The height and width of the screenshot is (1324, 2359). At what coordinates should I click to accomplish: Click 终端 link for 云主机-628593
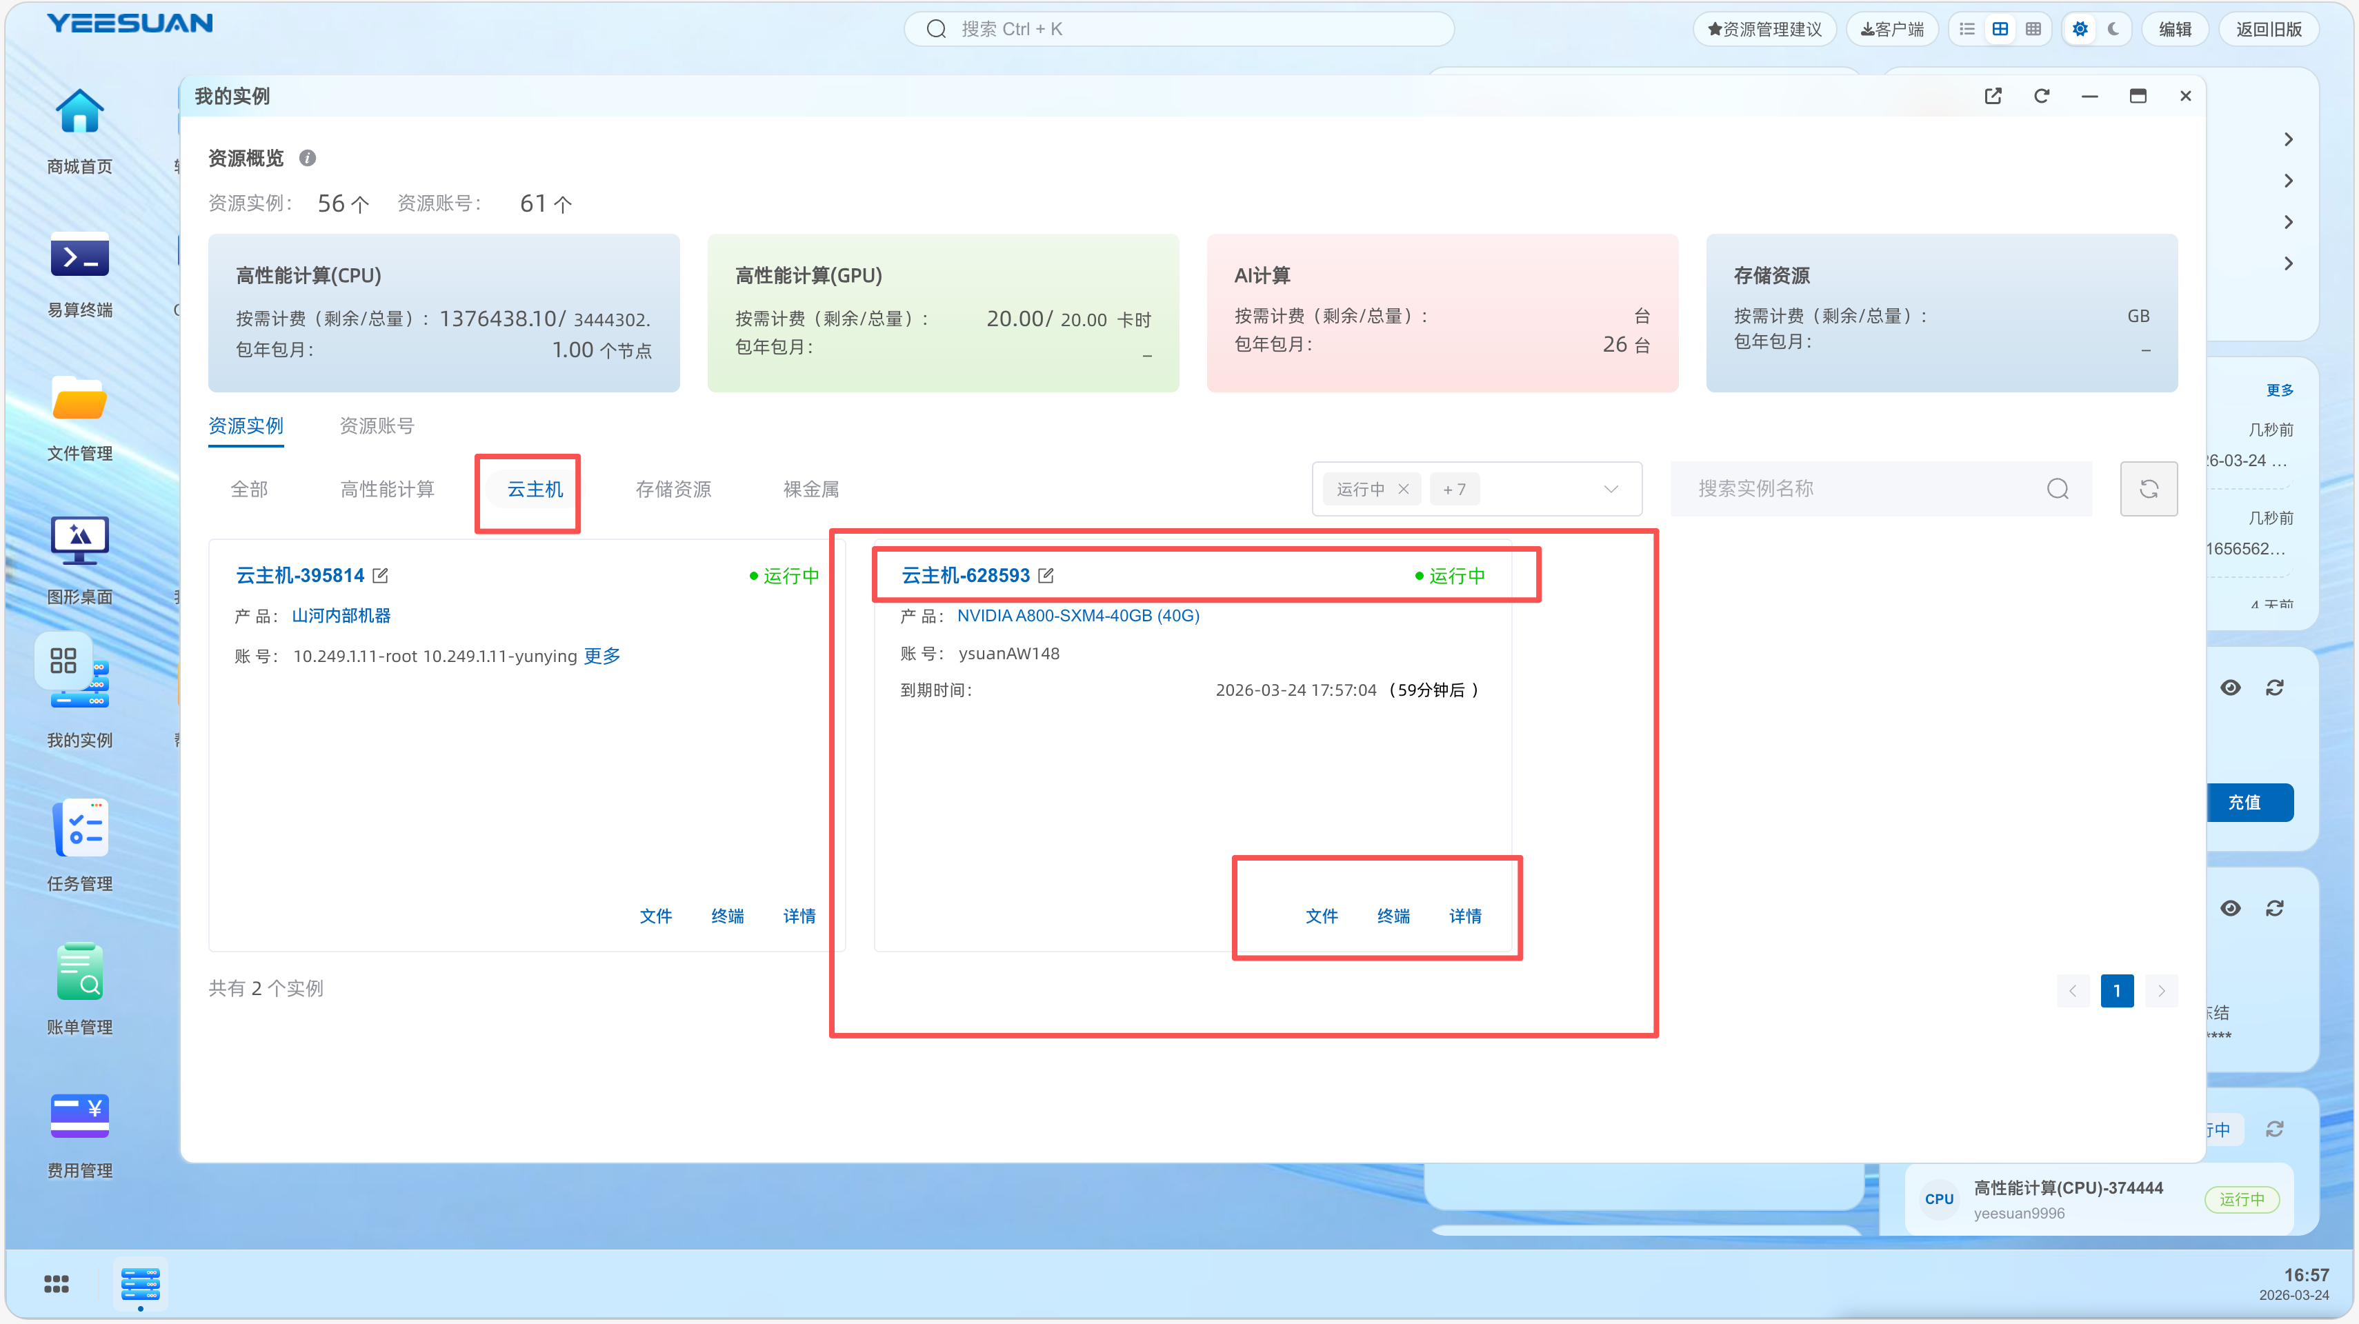pyautogui.click(x=1393, y=916)
